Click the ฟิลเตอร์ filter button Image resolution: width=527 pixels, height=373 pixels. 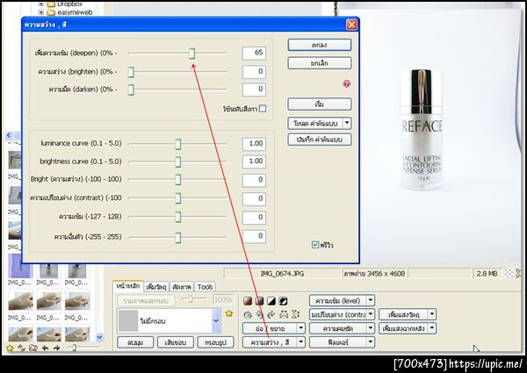(338, 342)
